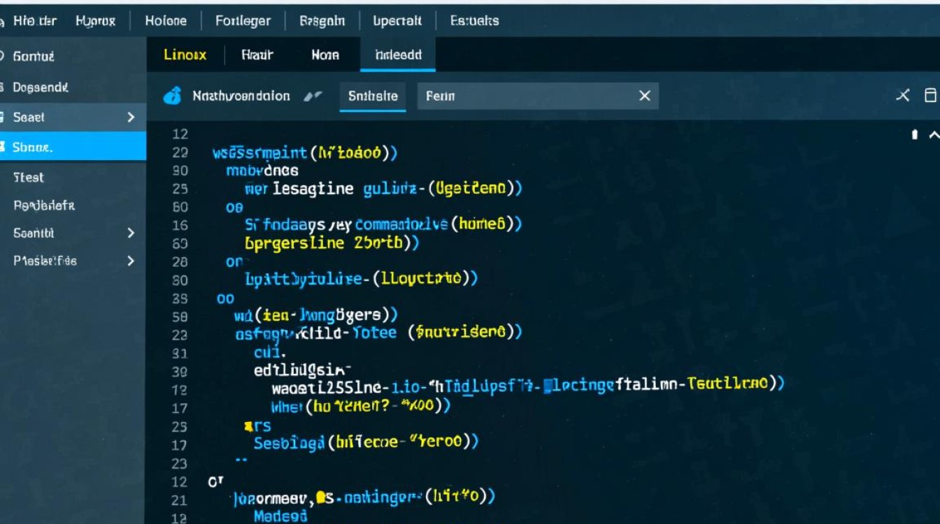Expand the Plaslefifes sidebar chevron
The height and width of the screenshot is (524, 940).
131,261
